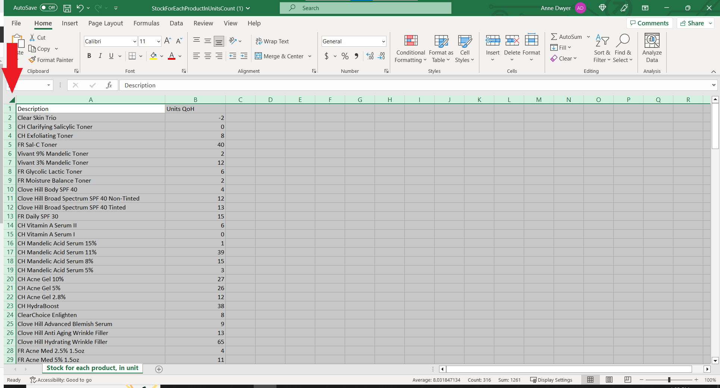Click the Insert cells icon

pos(493,40)
